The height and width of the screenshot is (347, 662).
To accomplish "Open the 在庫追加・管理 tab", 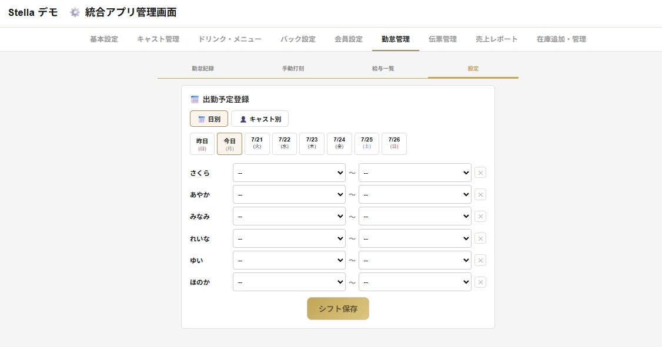I will 561,39.
